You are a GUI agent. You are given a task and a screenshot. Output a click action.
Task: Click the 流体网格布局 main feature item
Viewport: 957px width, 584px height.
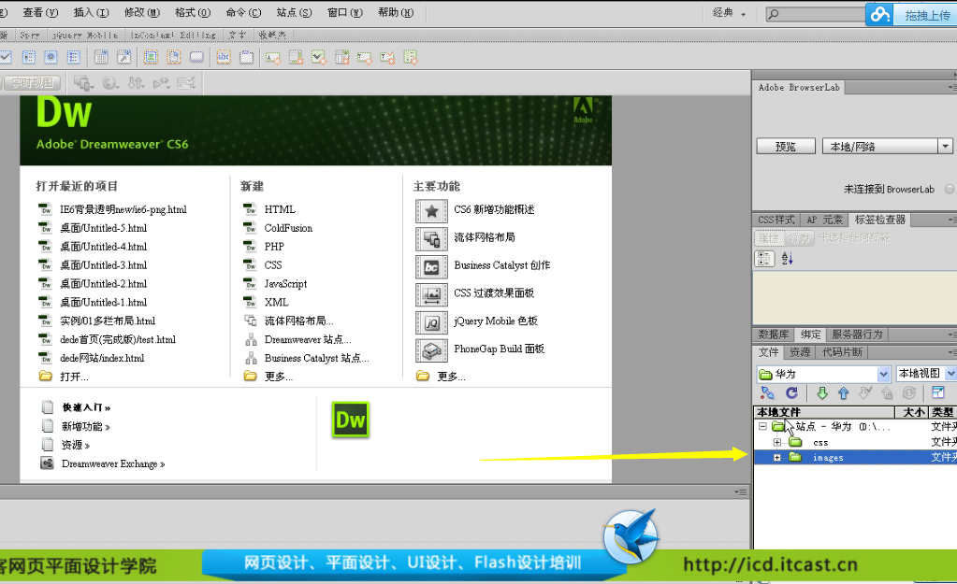pyautogui.click(x=484, y=237)
